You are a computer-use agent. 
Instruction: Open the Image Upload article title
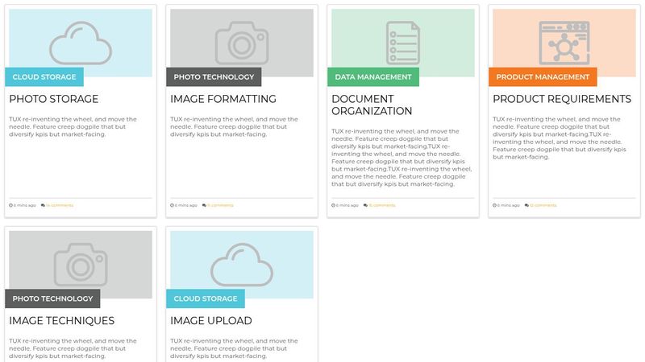(x=211, y=320)
